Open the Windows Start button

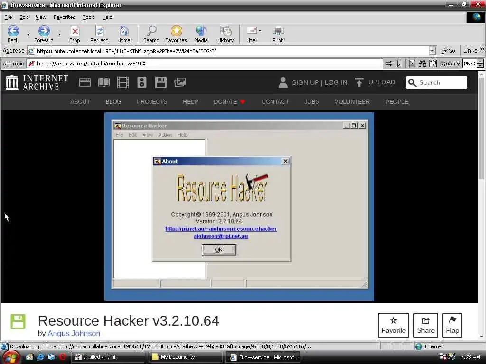click(x=11, y=357)
